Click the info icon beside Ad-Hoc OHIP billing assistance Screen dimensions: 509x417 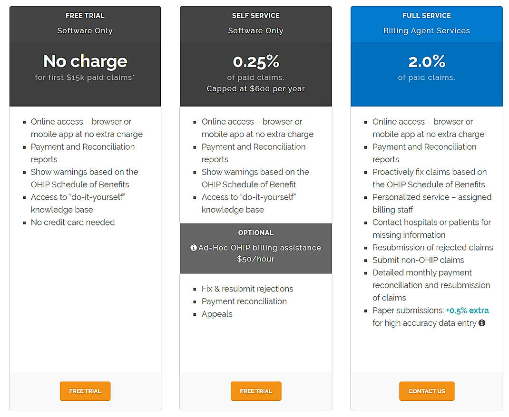click(193, 248)
